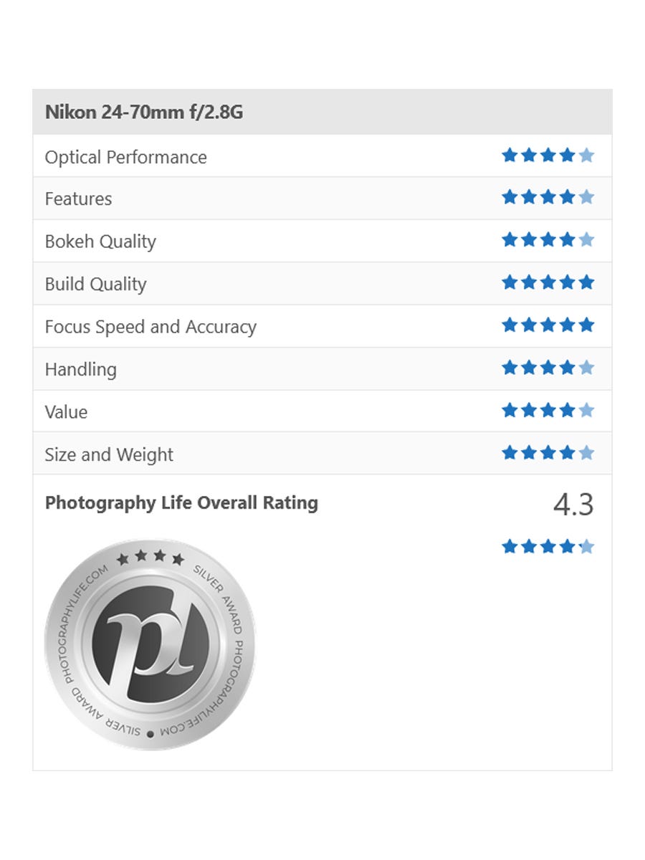Click the Handling star rating
This screenshot has width=645, height=860.
pyautogui.click(x=548, y=368)
